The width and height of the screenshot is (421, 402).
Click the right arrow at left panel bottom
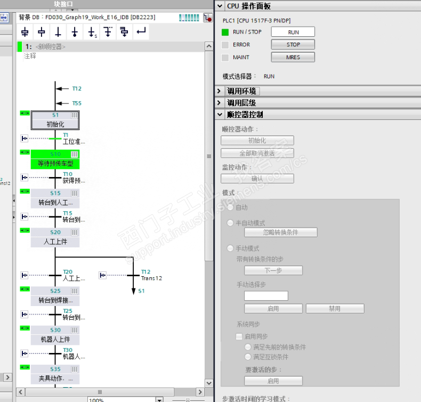(x=7, y=377)
